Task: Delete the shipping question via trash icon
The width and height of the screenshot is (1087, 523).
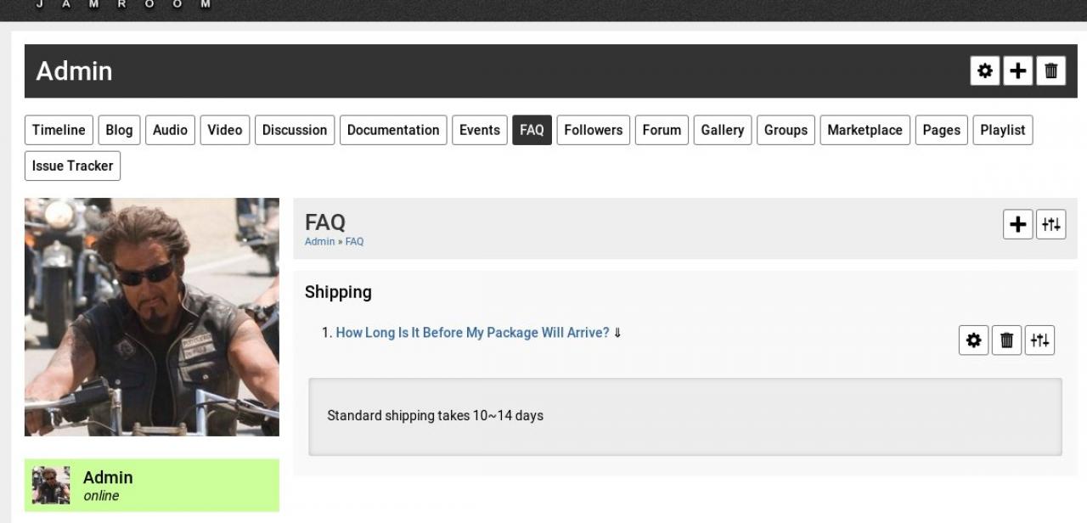Action: pos(1006,340)
